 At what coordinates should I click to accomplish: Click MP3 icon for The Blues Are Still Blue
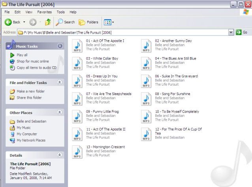[146, 64]
